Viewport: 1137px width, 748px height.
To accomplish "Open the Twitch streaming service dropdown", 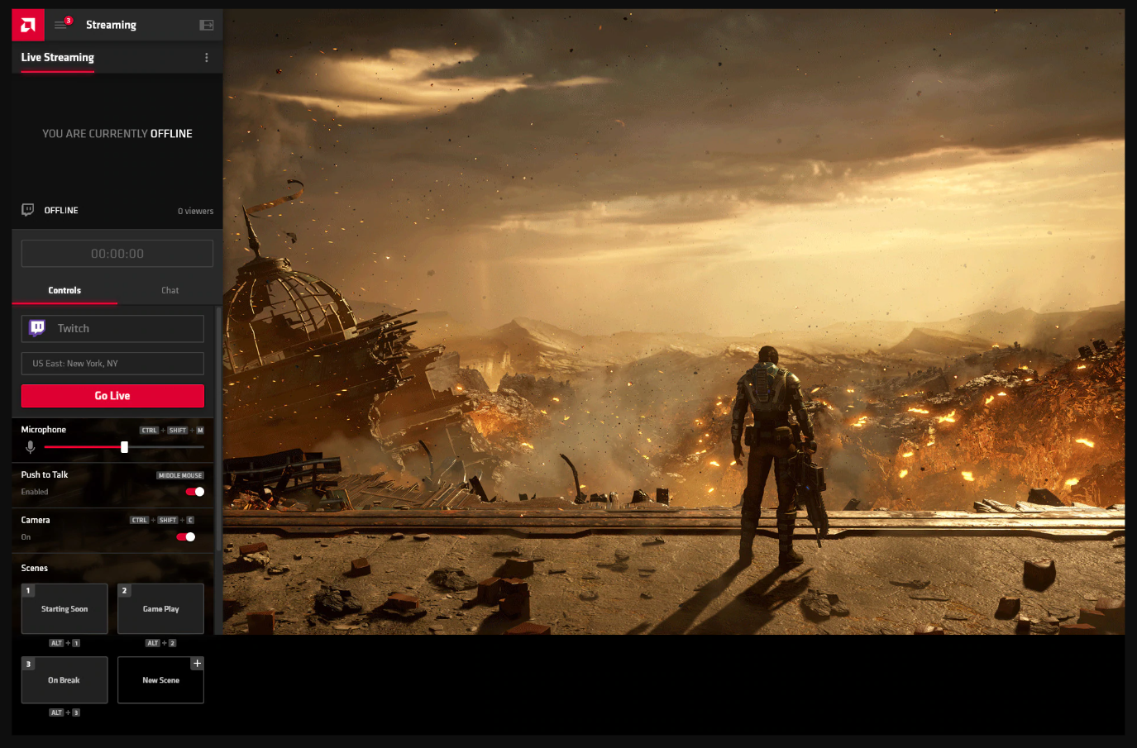I will click(x=112, y=328).
